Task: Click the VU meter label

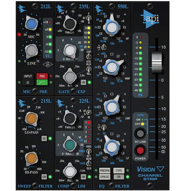Action: 48,56
